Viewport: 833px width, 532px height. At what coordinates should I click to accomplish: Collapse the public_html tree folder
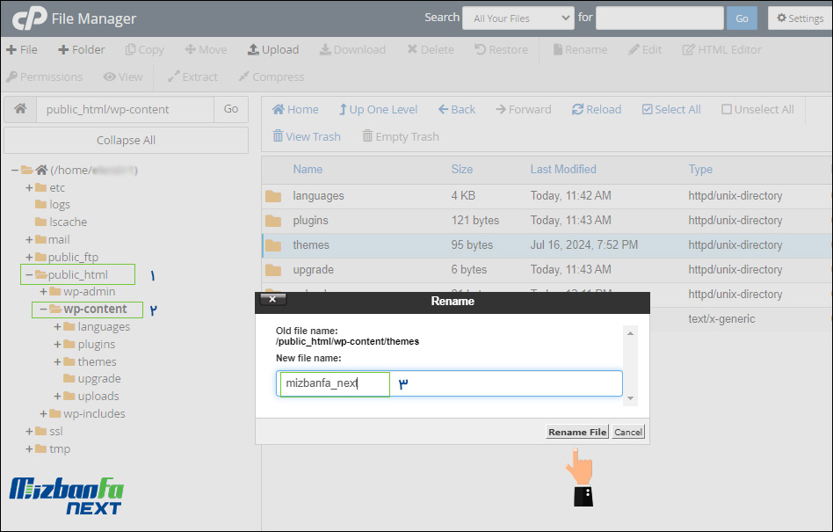pyautogui.click(x=29, y=274)
